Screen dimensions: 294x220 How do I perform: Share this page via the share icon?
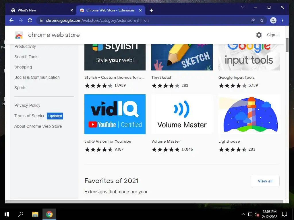pos(253,20)
